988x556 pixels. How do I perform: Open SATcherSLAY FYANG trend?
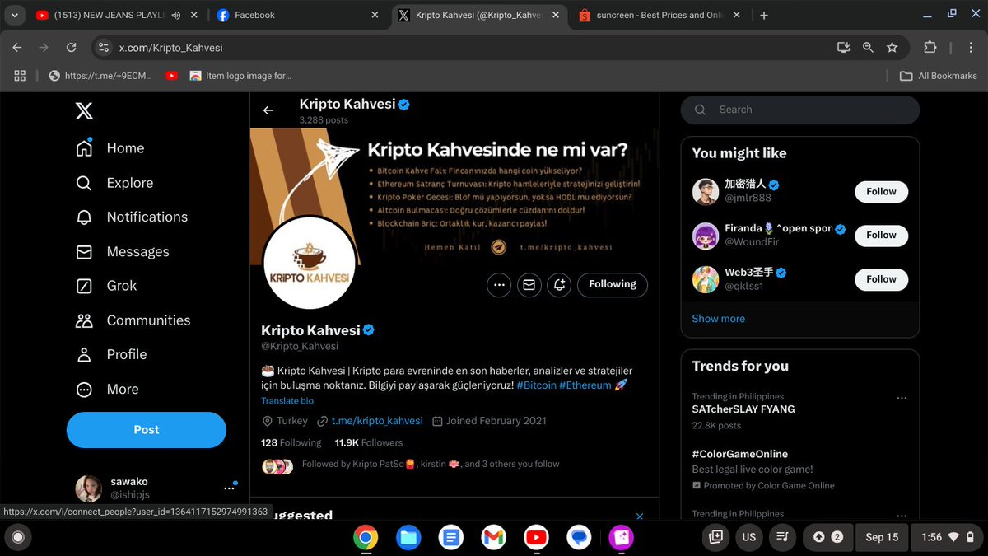[x=743, y=409]
